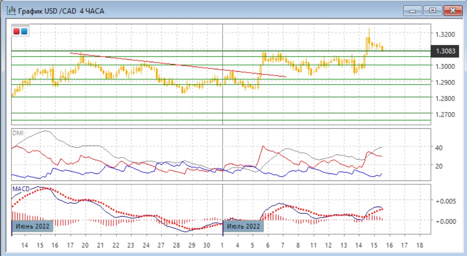
Task: Click the window title График USD/CAD 4 ЧАСА
Action: click(x=61, y=11)
